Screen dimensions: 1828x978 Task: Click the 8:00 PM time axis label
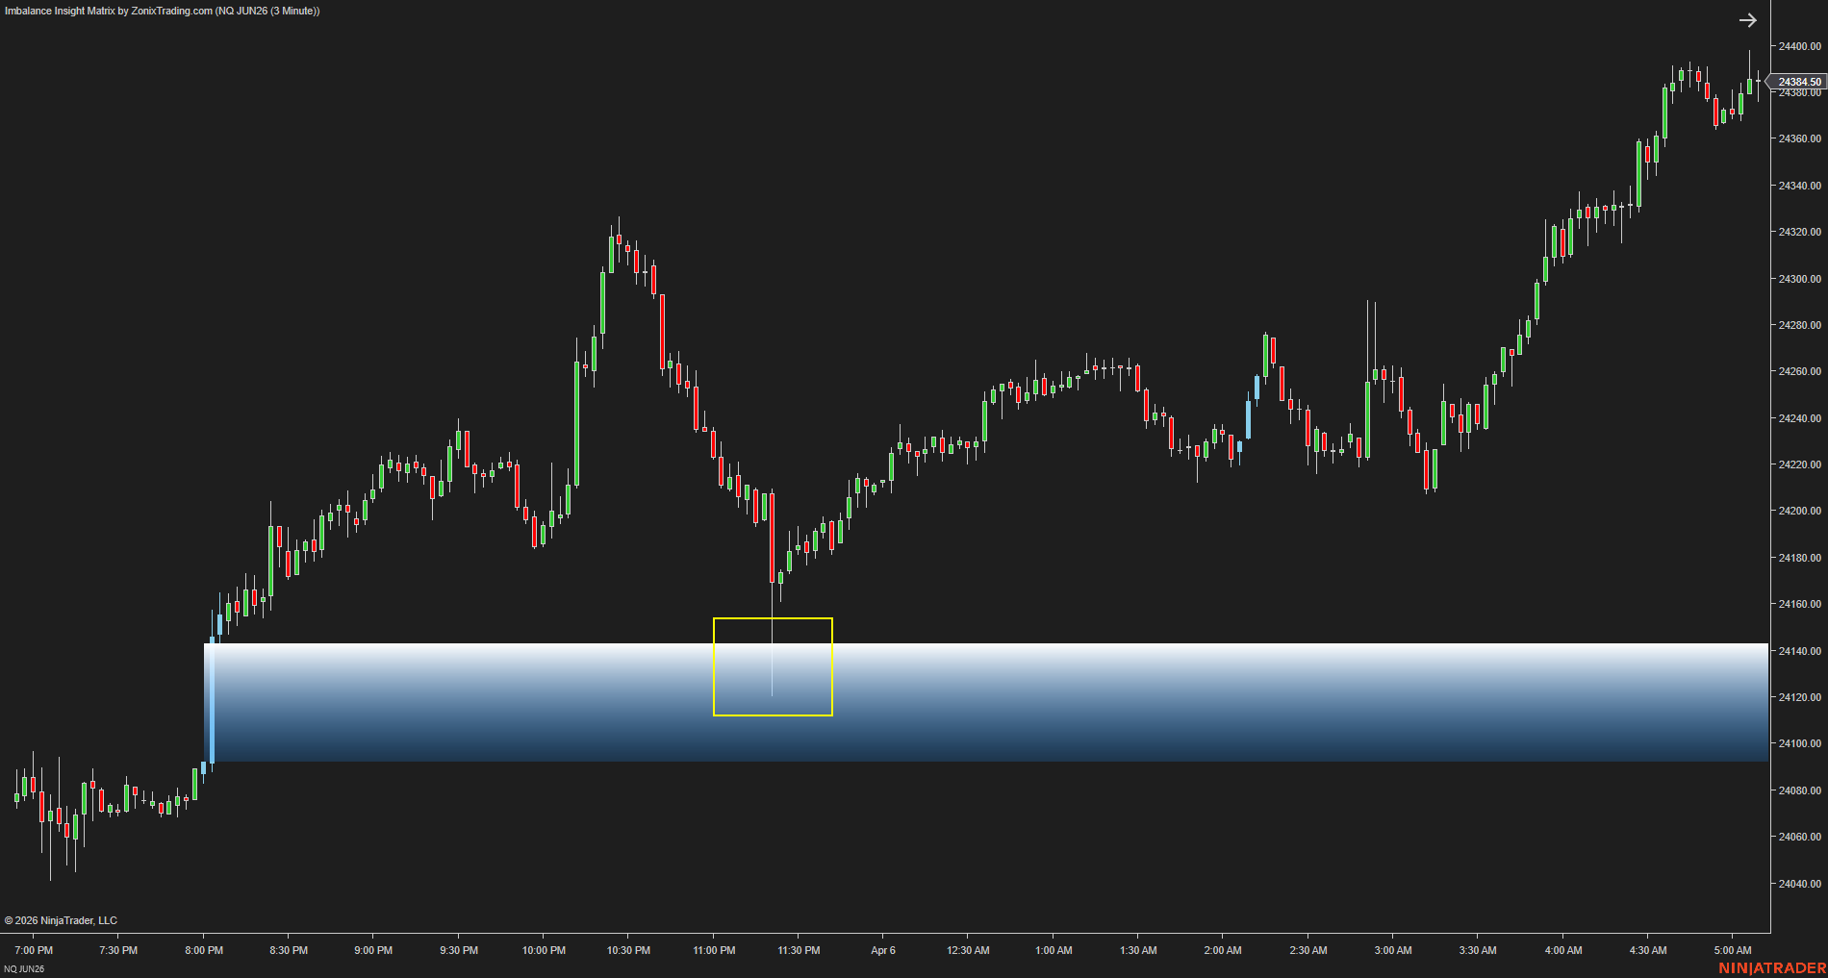tap(204, 950)
